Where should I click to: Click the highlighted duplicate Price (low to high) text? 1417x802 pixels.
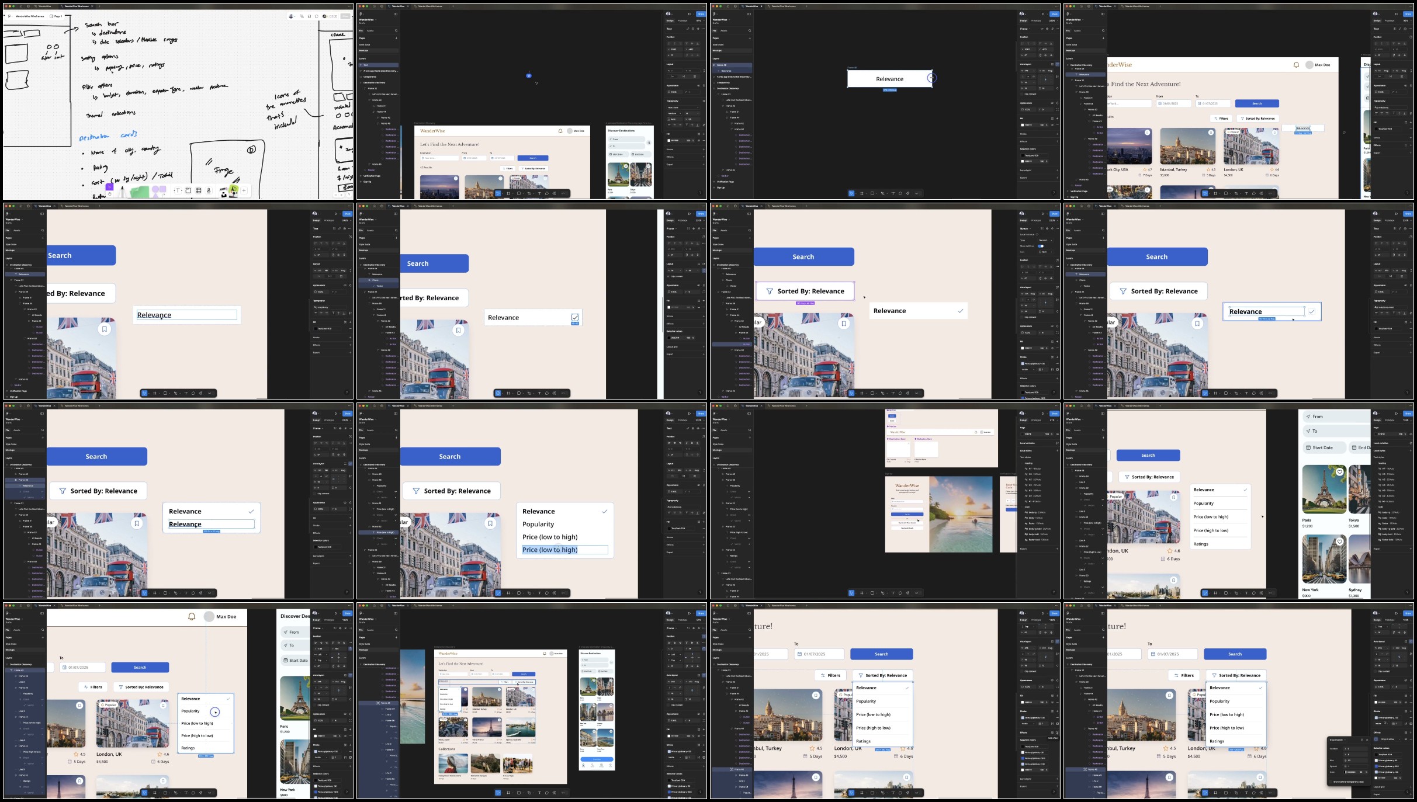[550, 550]
